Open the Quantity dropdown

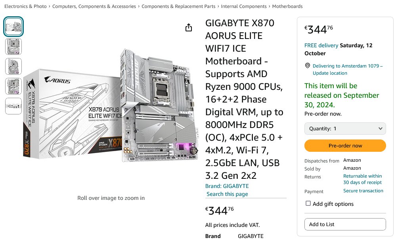point(344,128)
